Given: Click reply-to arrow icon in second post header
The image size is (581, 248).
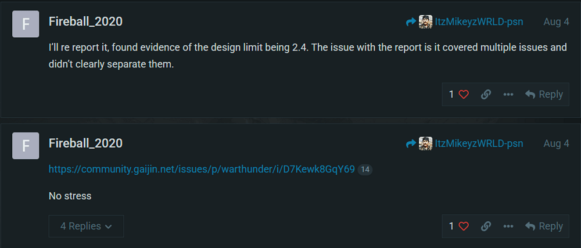Looking at the screenshot, I should pyautogui.click(x=411, y=143).
